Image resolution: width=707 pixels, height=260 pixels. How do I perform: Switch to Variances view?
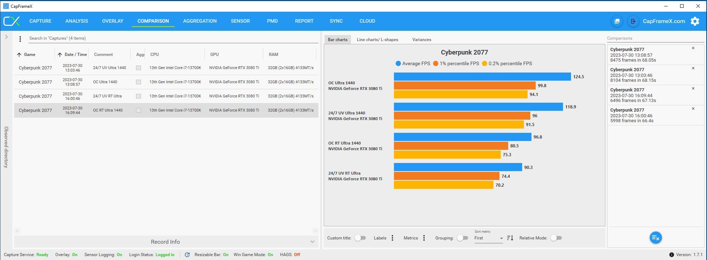click(422, 40)
